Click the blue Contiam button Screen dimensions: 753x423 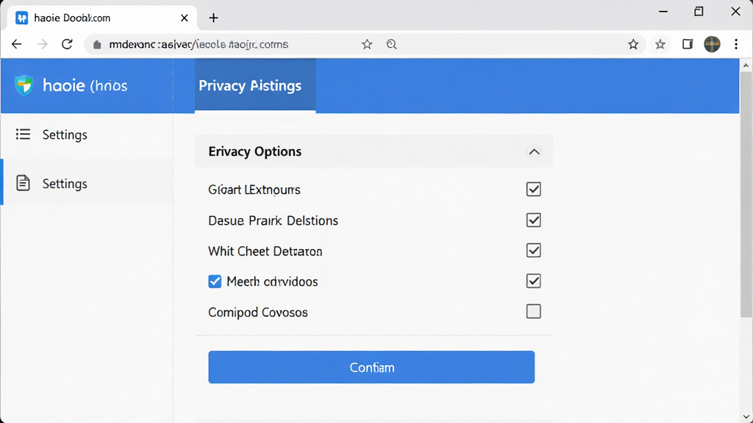(x=371, y=367)
